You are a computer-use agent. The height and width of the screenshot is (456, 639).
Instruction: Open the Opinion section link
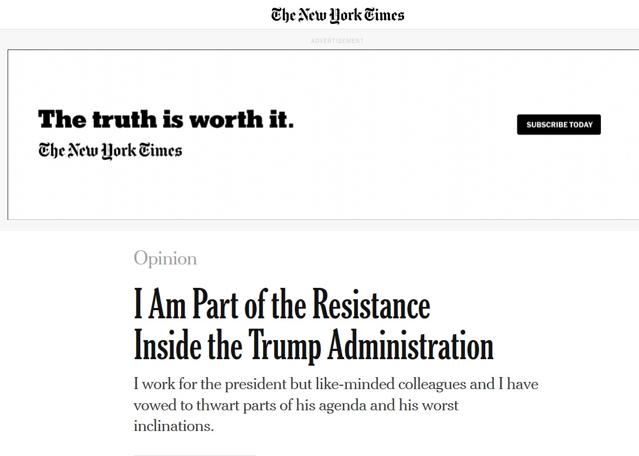pyautogui.click(x=165, y=258)
